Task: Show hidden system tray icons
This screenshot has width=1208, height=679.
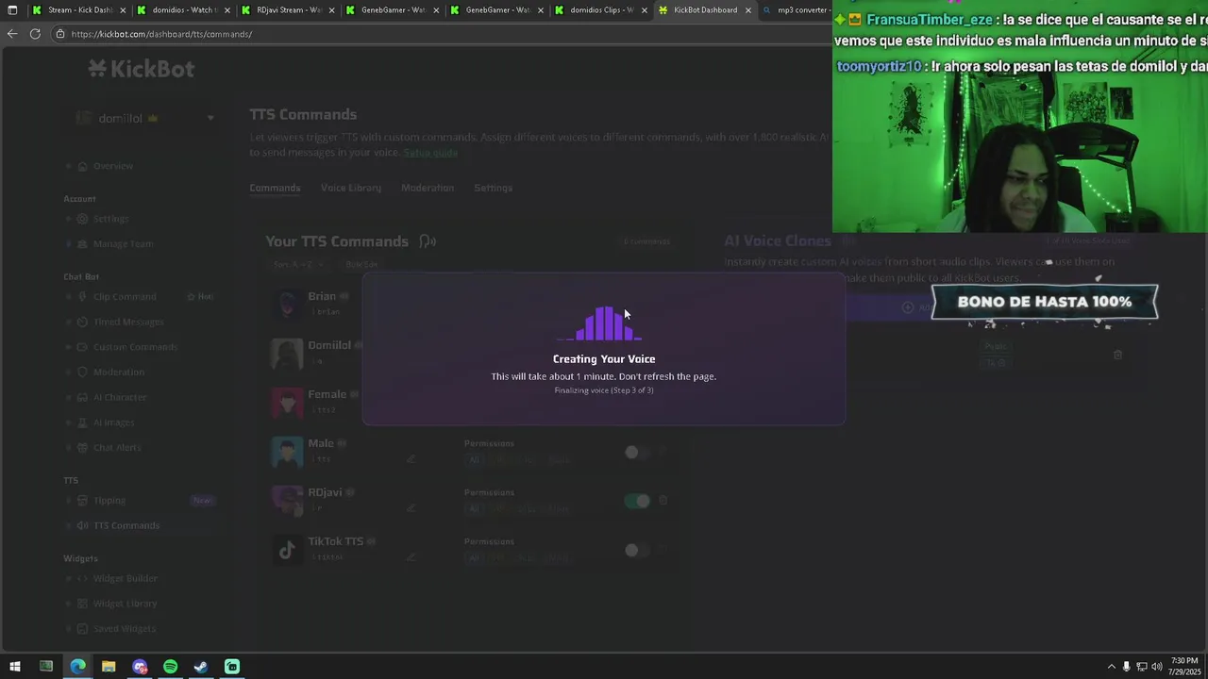Action: (x=1111, y=667)
